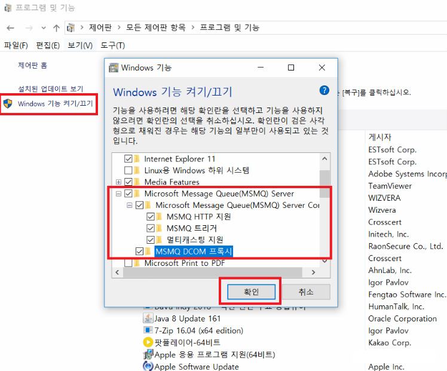
Task: Check the Microsoft Print to PDF checkbox
Action: (128, 263)
